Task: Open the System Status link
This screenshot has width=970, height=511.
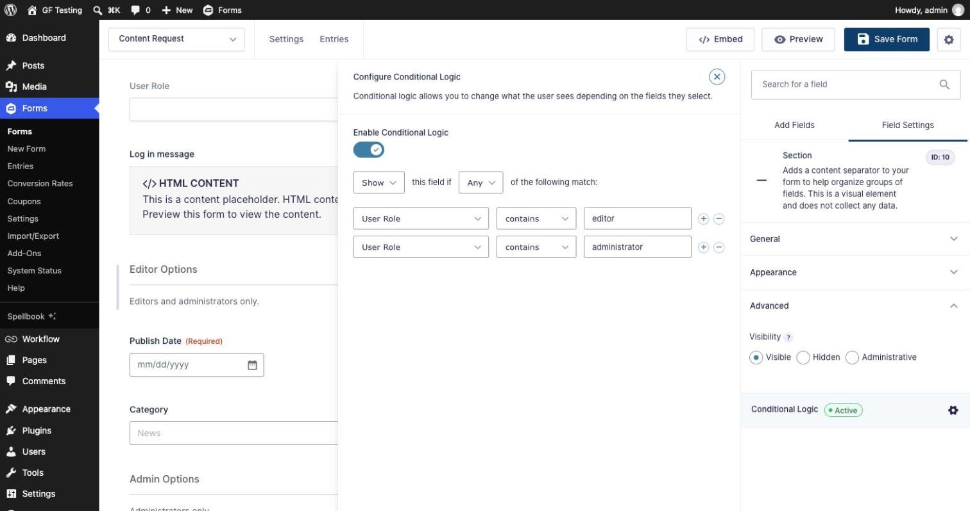Action: (34, 270)
